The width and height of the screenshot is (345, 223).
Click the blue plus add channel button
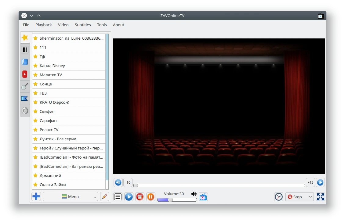click(x=36, y=196)
